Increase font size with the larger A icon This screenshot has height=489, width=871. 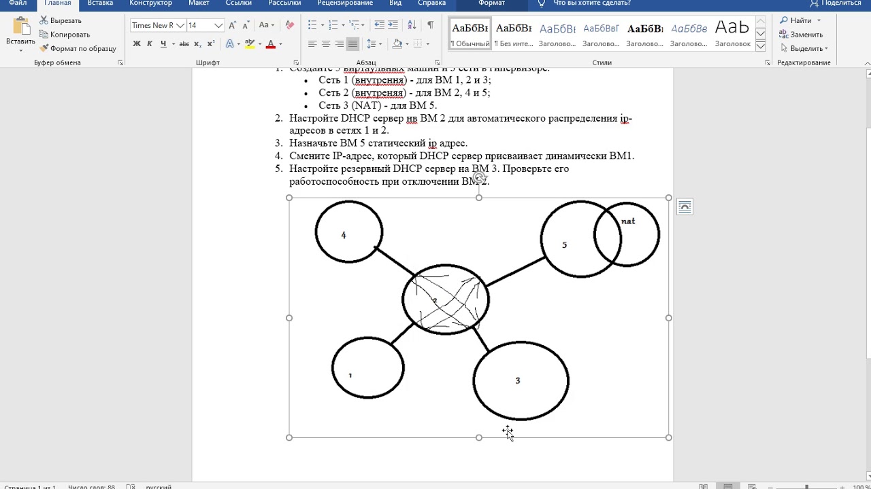233,25
